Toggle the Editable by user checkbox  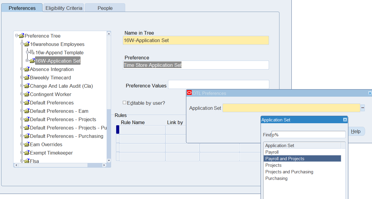click(x=125, y=103)
